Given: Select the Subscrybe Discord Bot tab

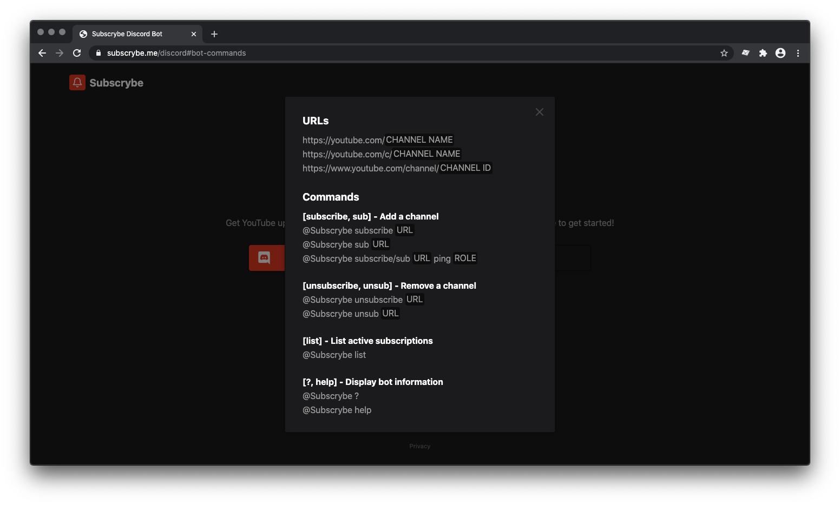Looking at the screenshot, I should point(137,34).
